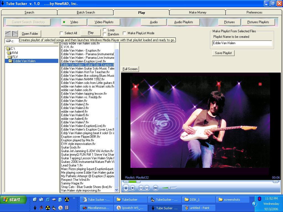This screenshot has width=283, height=212.
Task: Click the black down-arrow Quick Launch icon
Action: coord(35,208)
